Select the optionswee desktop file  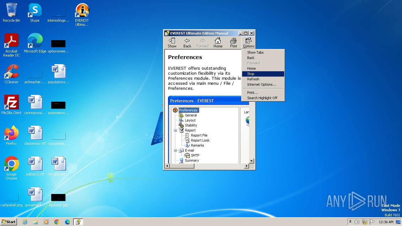point(58,46)
